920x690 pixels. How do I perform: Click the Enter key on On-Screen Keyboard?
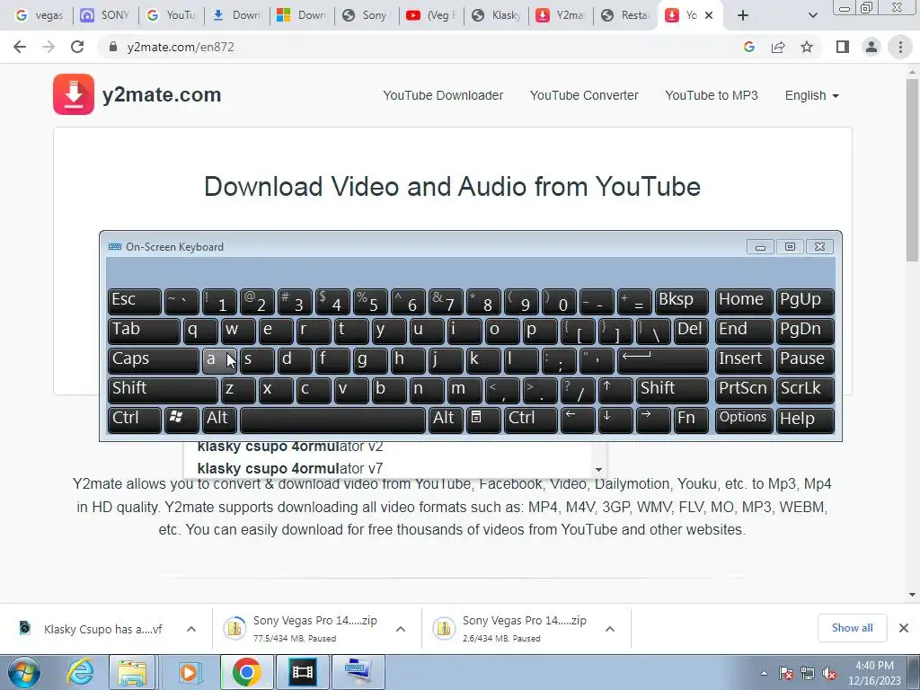coord(663,360)
